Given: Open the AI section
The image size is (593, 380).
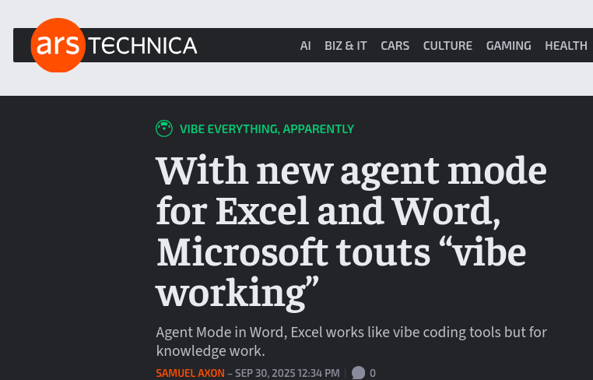Looking at the screenshot, I should tap(306, 46).
